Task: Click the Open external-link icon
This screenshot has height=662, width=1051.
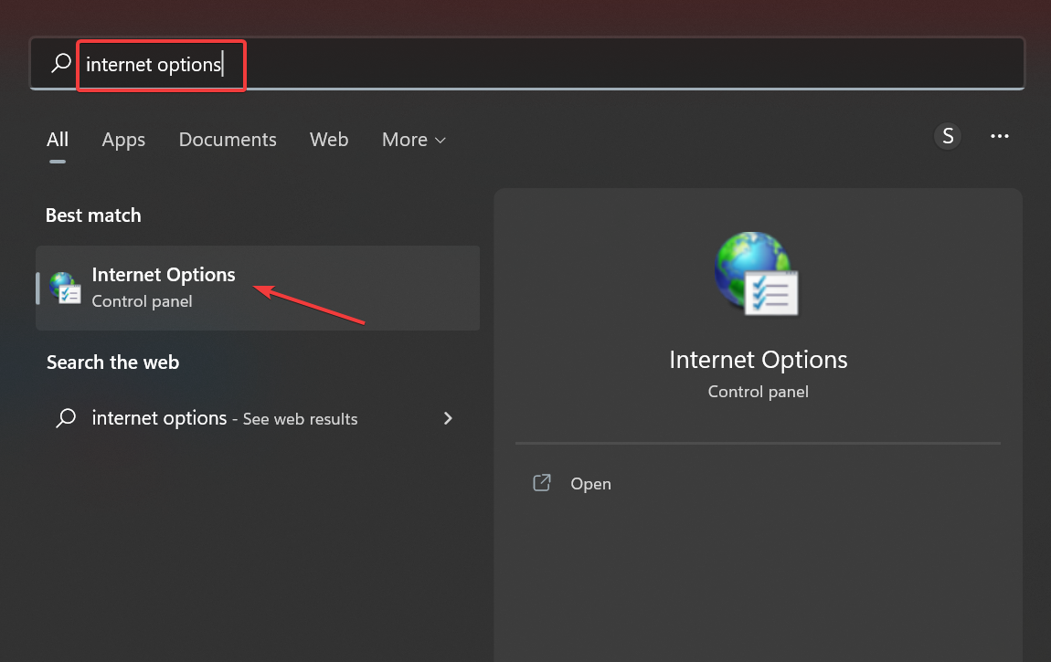Action: coord(542,483)
